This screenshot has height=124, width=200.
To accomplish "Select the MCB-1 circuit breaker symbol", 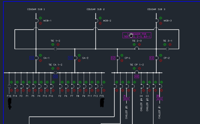I will (x=37, y=21).
